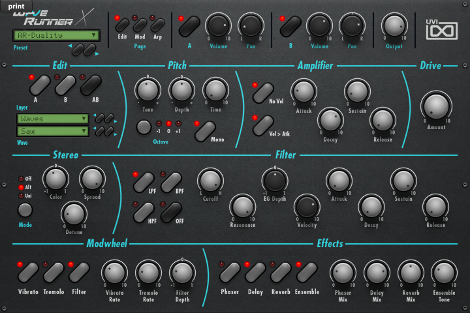Enable the Phaser effect
This screenshot has height=313, width=470.
[x=230, y=273]
